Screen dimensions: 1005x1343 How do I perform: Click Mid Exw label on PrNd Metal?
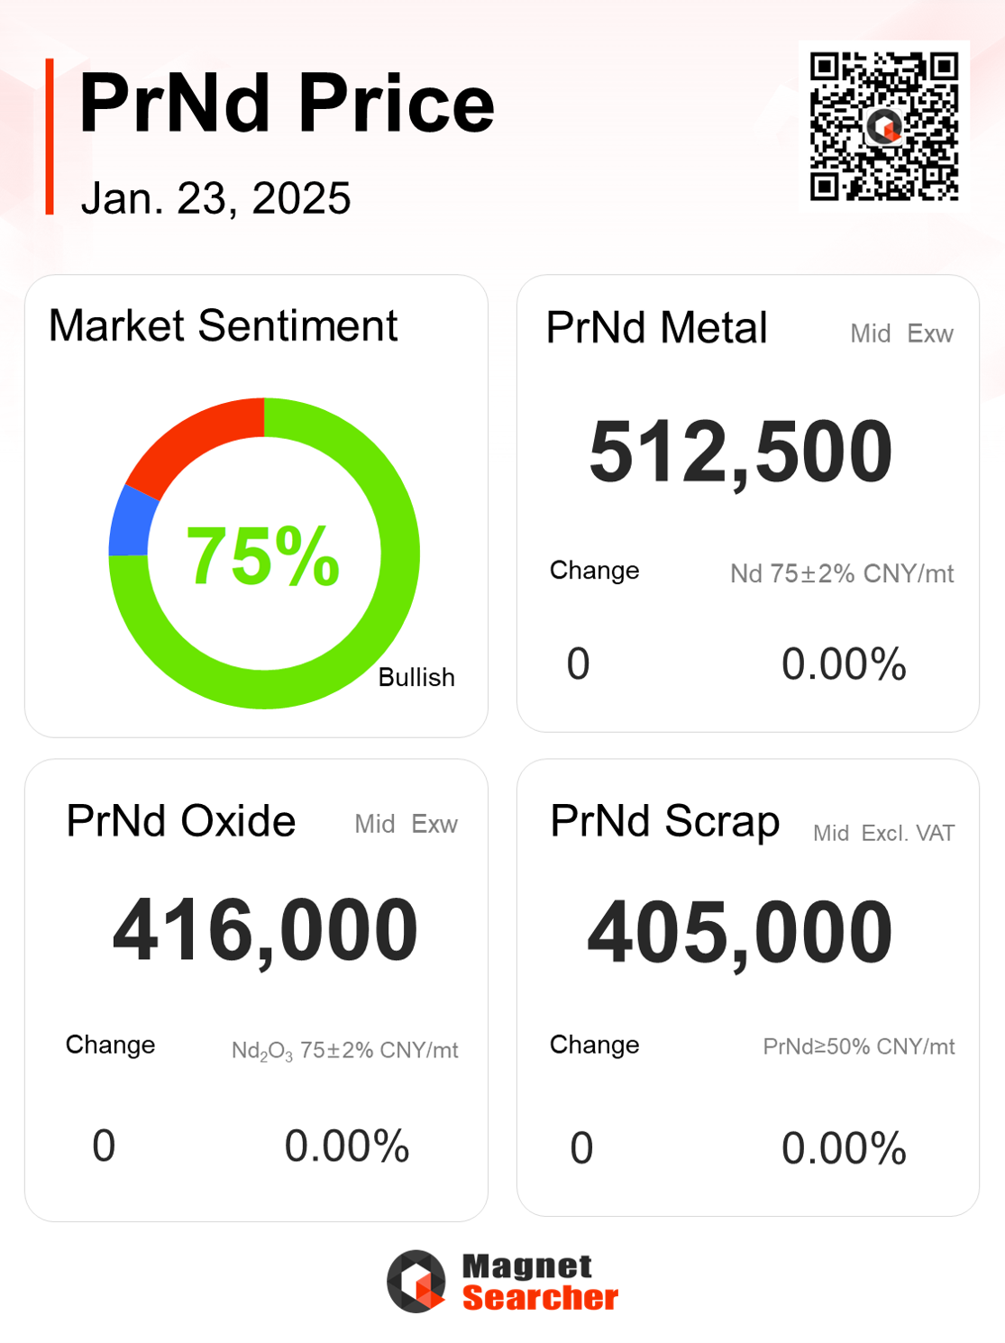coord(901,333)
